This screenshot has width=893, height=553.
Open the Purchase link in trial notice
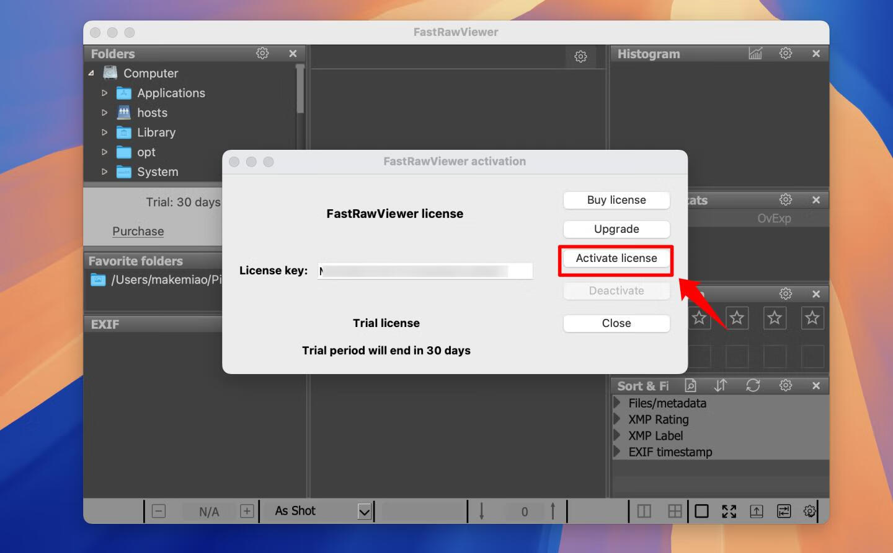point(138,231)
